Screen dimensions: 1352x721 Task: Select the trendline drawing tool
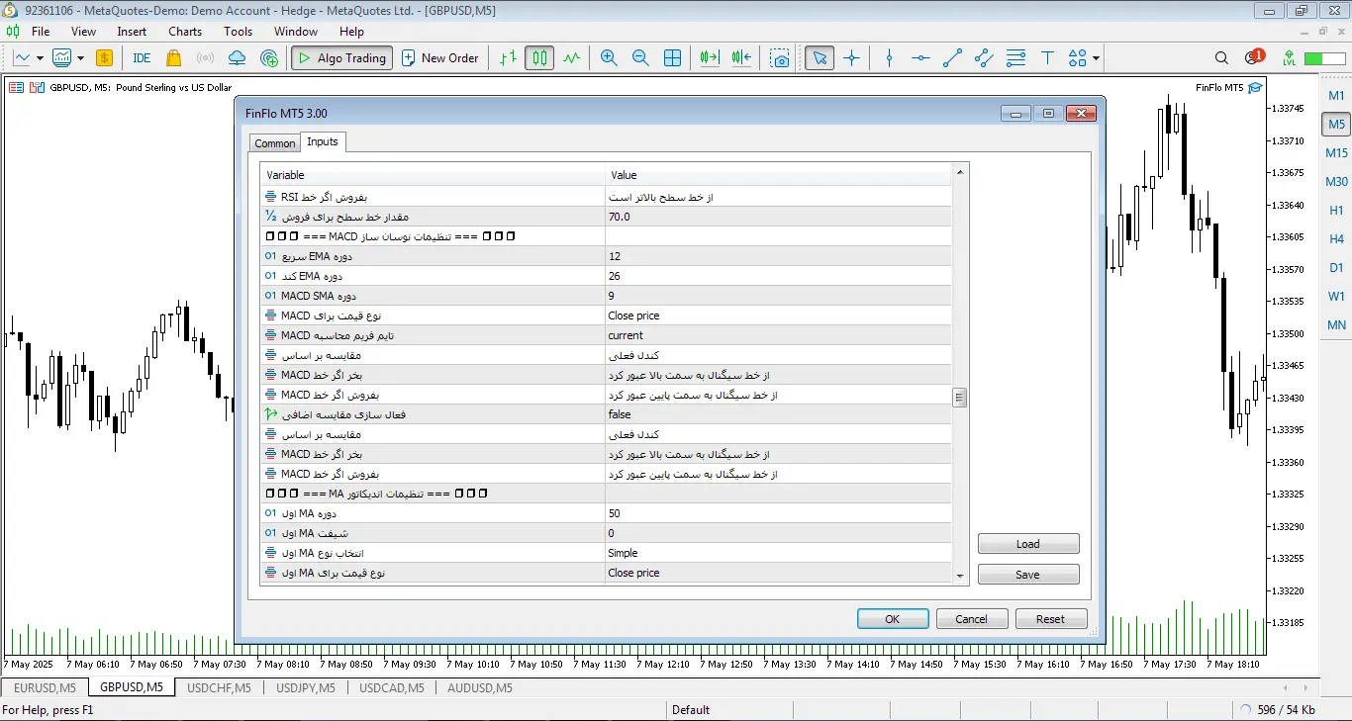point(952,58)
